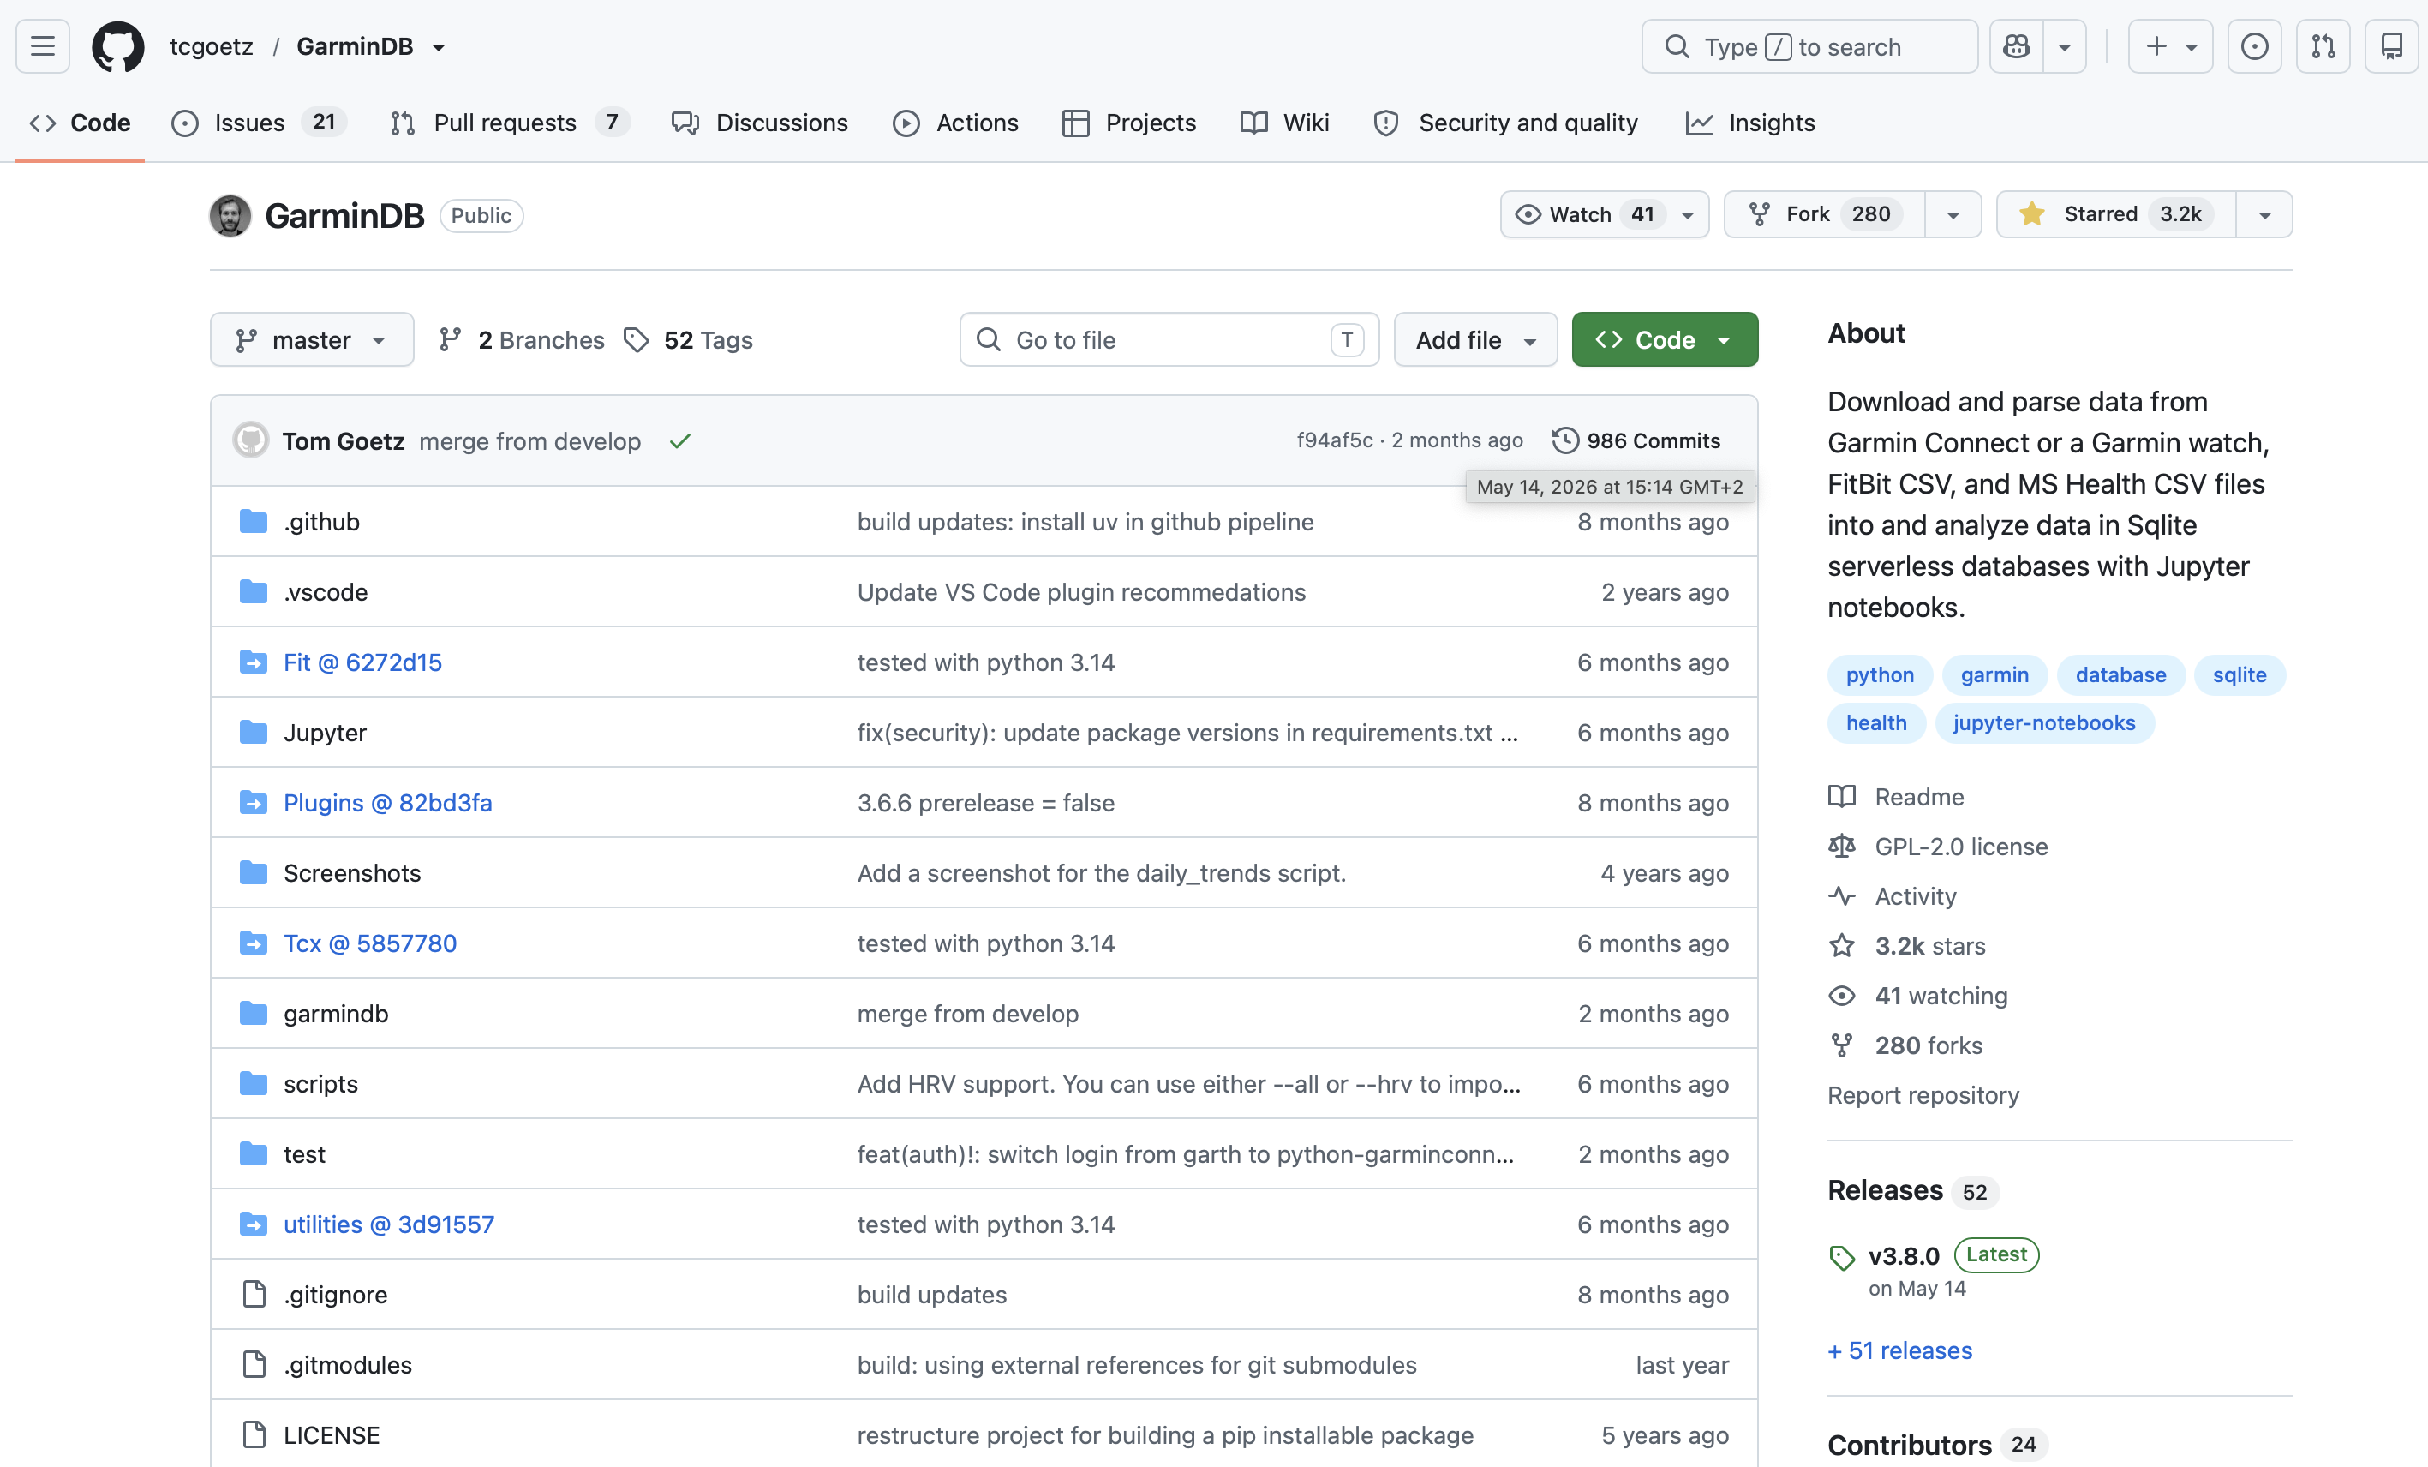The width and height of the screenshot is (2428, 1467).
Task: Open the Copilot chat icon
Action: [x=2016, y=46]
